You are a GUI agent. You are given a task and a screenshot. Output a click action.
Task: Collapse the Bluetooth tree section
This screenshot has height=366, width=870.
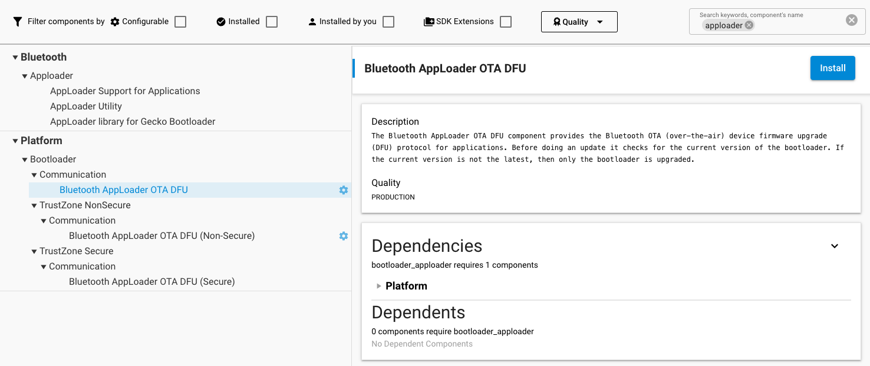[x=15, y=56]
